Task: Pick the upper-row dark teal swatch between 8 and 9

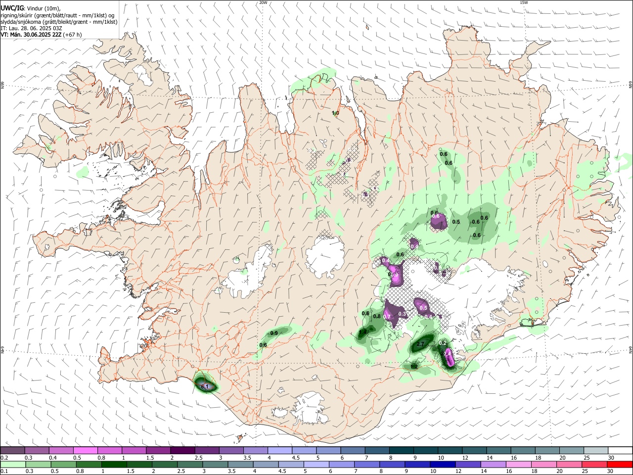Action: pos(401,450)
